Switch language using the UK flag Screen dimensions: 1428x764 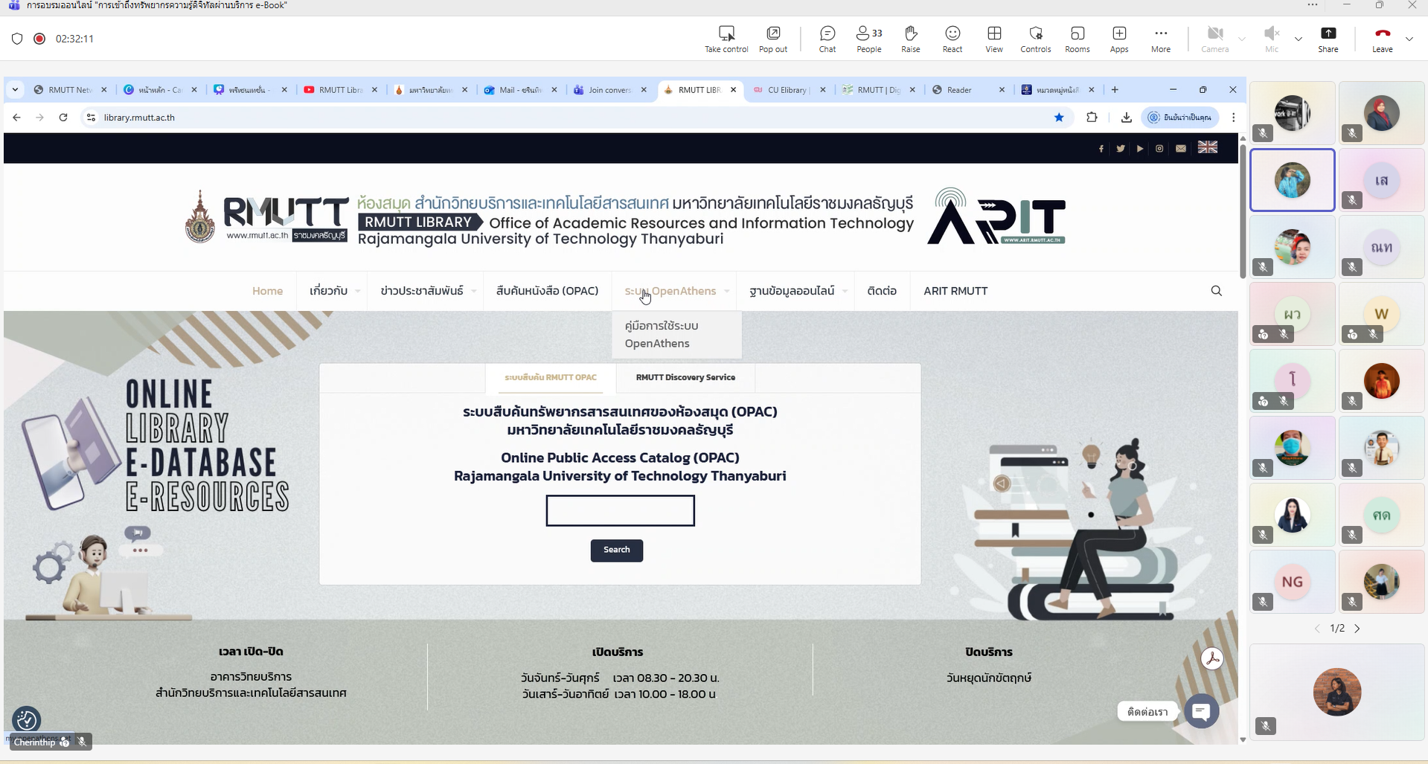tap(1207, 147)
